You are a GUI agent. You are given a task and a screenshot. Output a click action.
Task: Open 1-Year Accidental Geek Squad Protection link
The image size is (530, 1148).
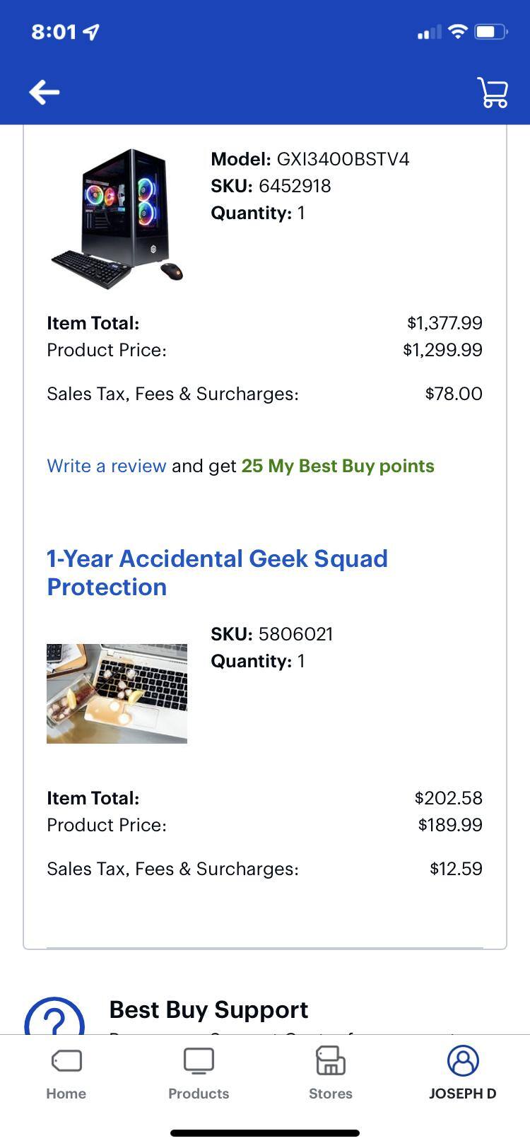217,573
